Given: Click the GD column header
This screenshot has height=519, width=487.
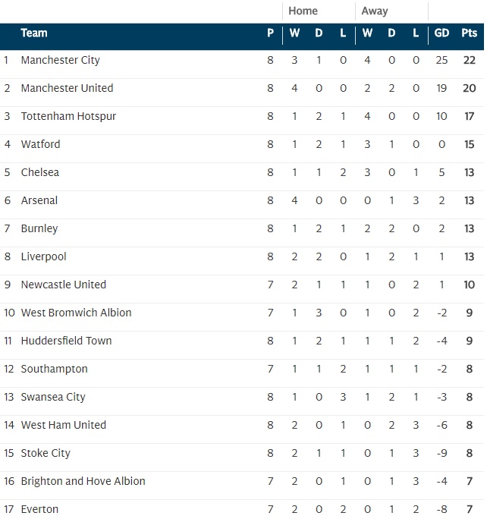Looking at the screenshot, I should coord(441,33).
